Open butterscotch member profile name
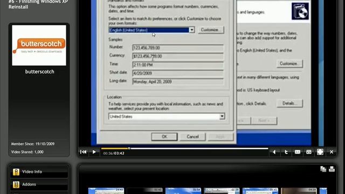 pos(39,72)
